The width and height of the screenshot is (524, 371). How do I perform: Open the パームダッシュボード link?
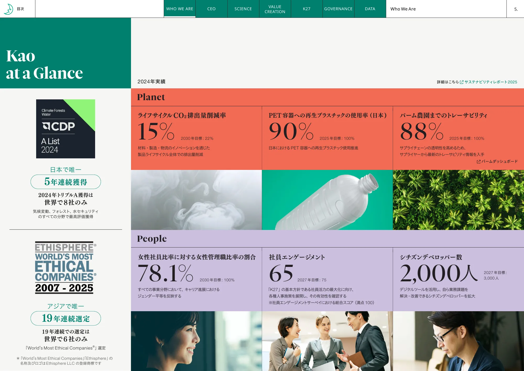[499, 162]
